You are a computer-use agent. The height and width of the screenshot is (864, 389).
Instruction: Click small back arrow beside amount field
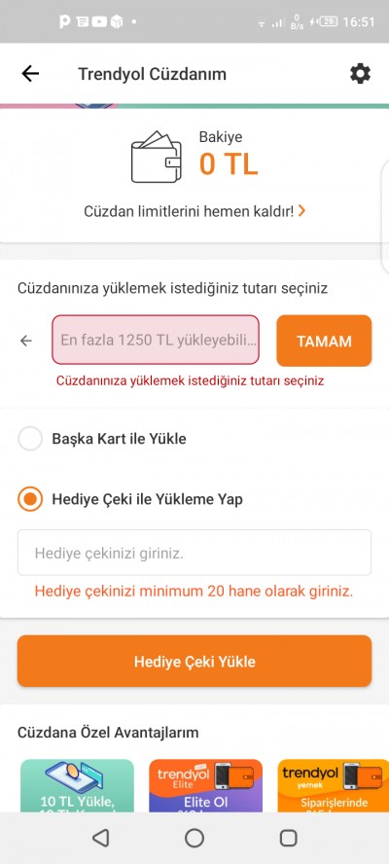[26, 342]
